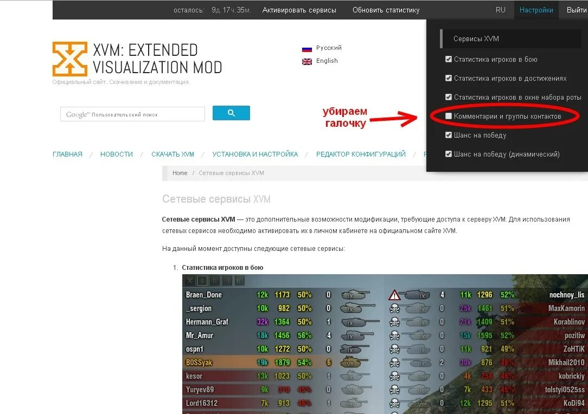Click 'Активировать сервисы' in top bar

point(299,10)
